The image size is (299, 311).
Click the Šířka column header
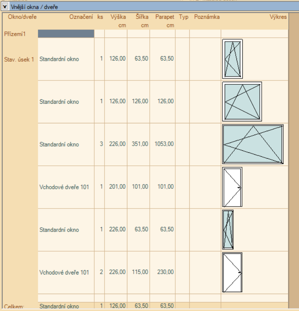point(142,17)
